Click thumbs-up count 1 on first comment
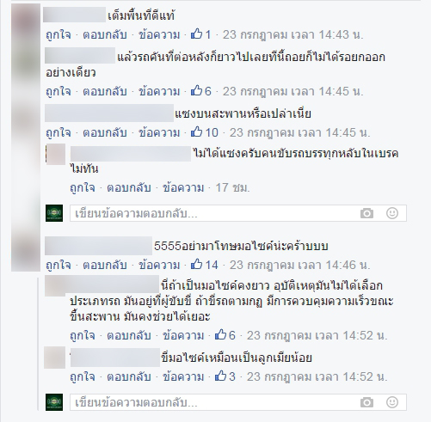This screenshot has height=422, width=431. (x=201, y=34)
